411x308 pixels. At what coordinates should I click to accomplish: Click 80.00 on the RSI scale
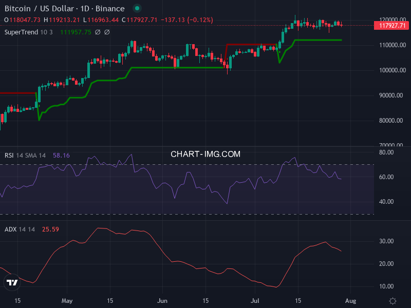pos(386,152)
